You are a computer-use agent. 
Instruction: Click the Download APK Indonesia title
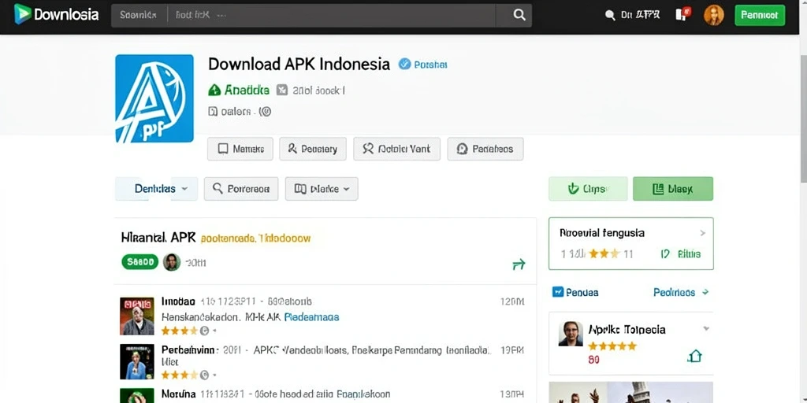click(x=299, y=65)
